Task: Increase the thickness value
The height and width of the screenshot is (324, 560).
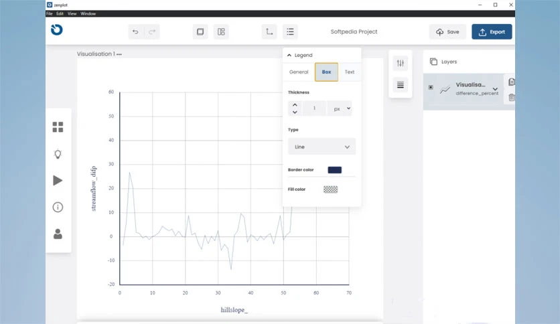Action: (295, 105)
